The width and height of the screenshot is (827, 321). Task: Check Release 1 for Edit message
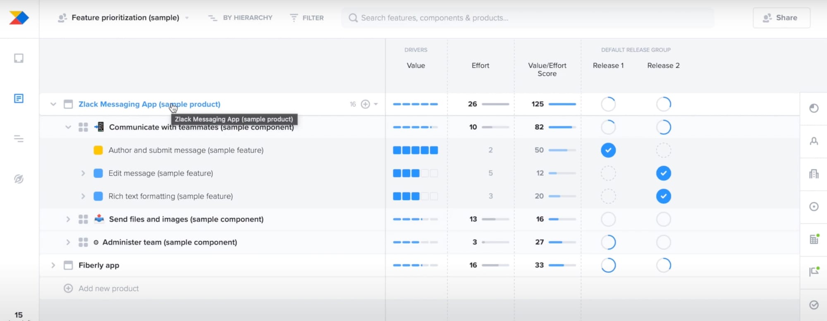click(x=608, y=173)
